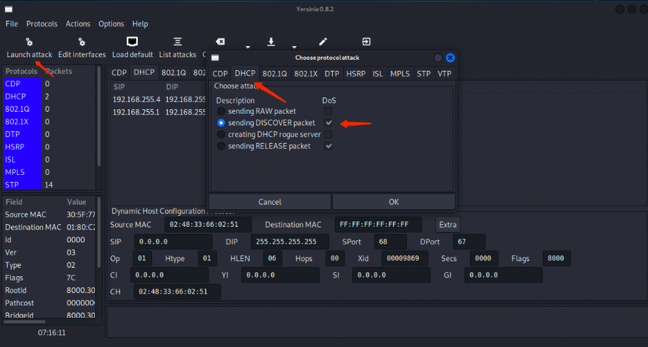Switch to DTP tab in attack dialog
This screenshot has width=648, height=347.
pos(332,73)
